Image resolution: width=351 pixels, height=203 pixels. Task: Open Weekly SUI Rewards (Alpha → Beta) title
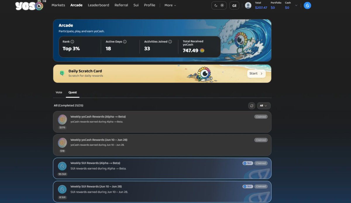[x=95, y=163]
